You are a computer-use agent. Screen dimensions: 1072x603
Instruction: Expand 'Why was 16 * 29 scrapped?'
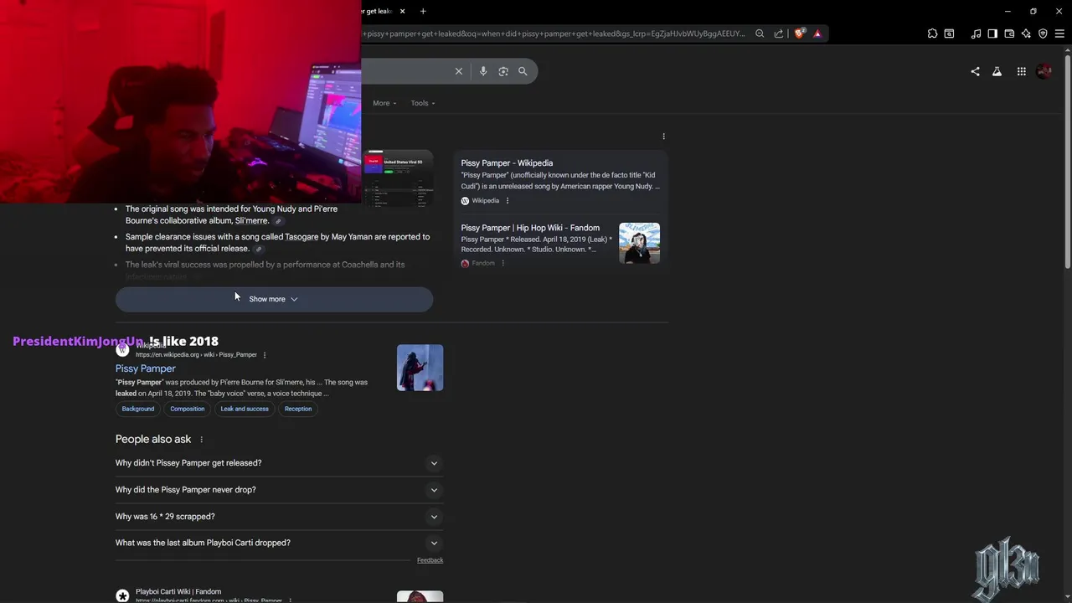[279, 517]
